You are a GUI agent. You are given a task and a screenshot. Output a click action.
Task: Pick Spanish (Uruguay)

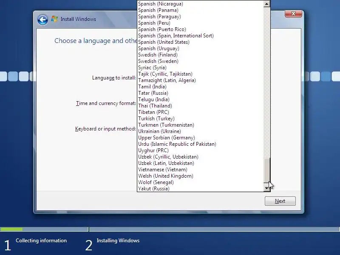coord(201,48)
